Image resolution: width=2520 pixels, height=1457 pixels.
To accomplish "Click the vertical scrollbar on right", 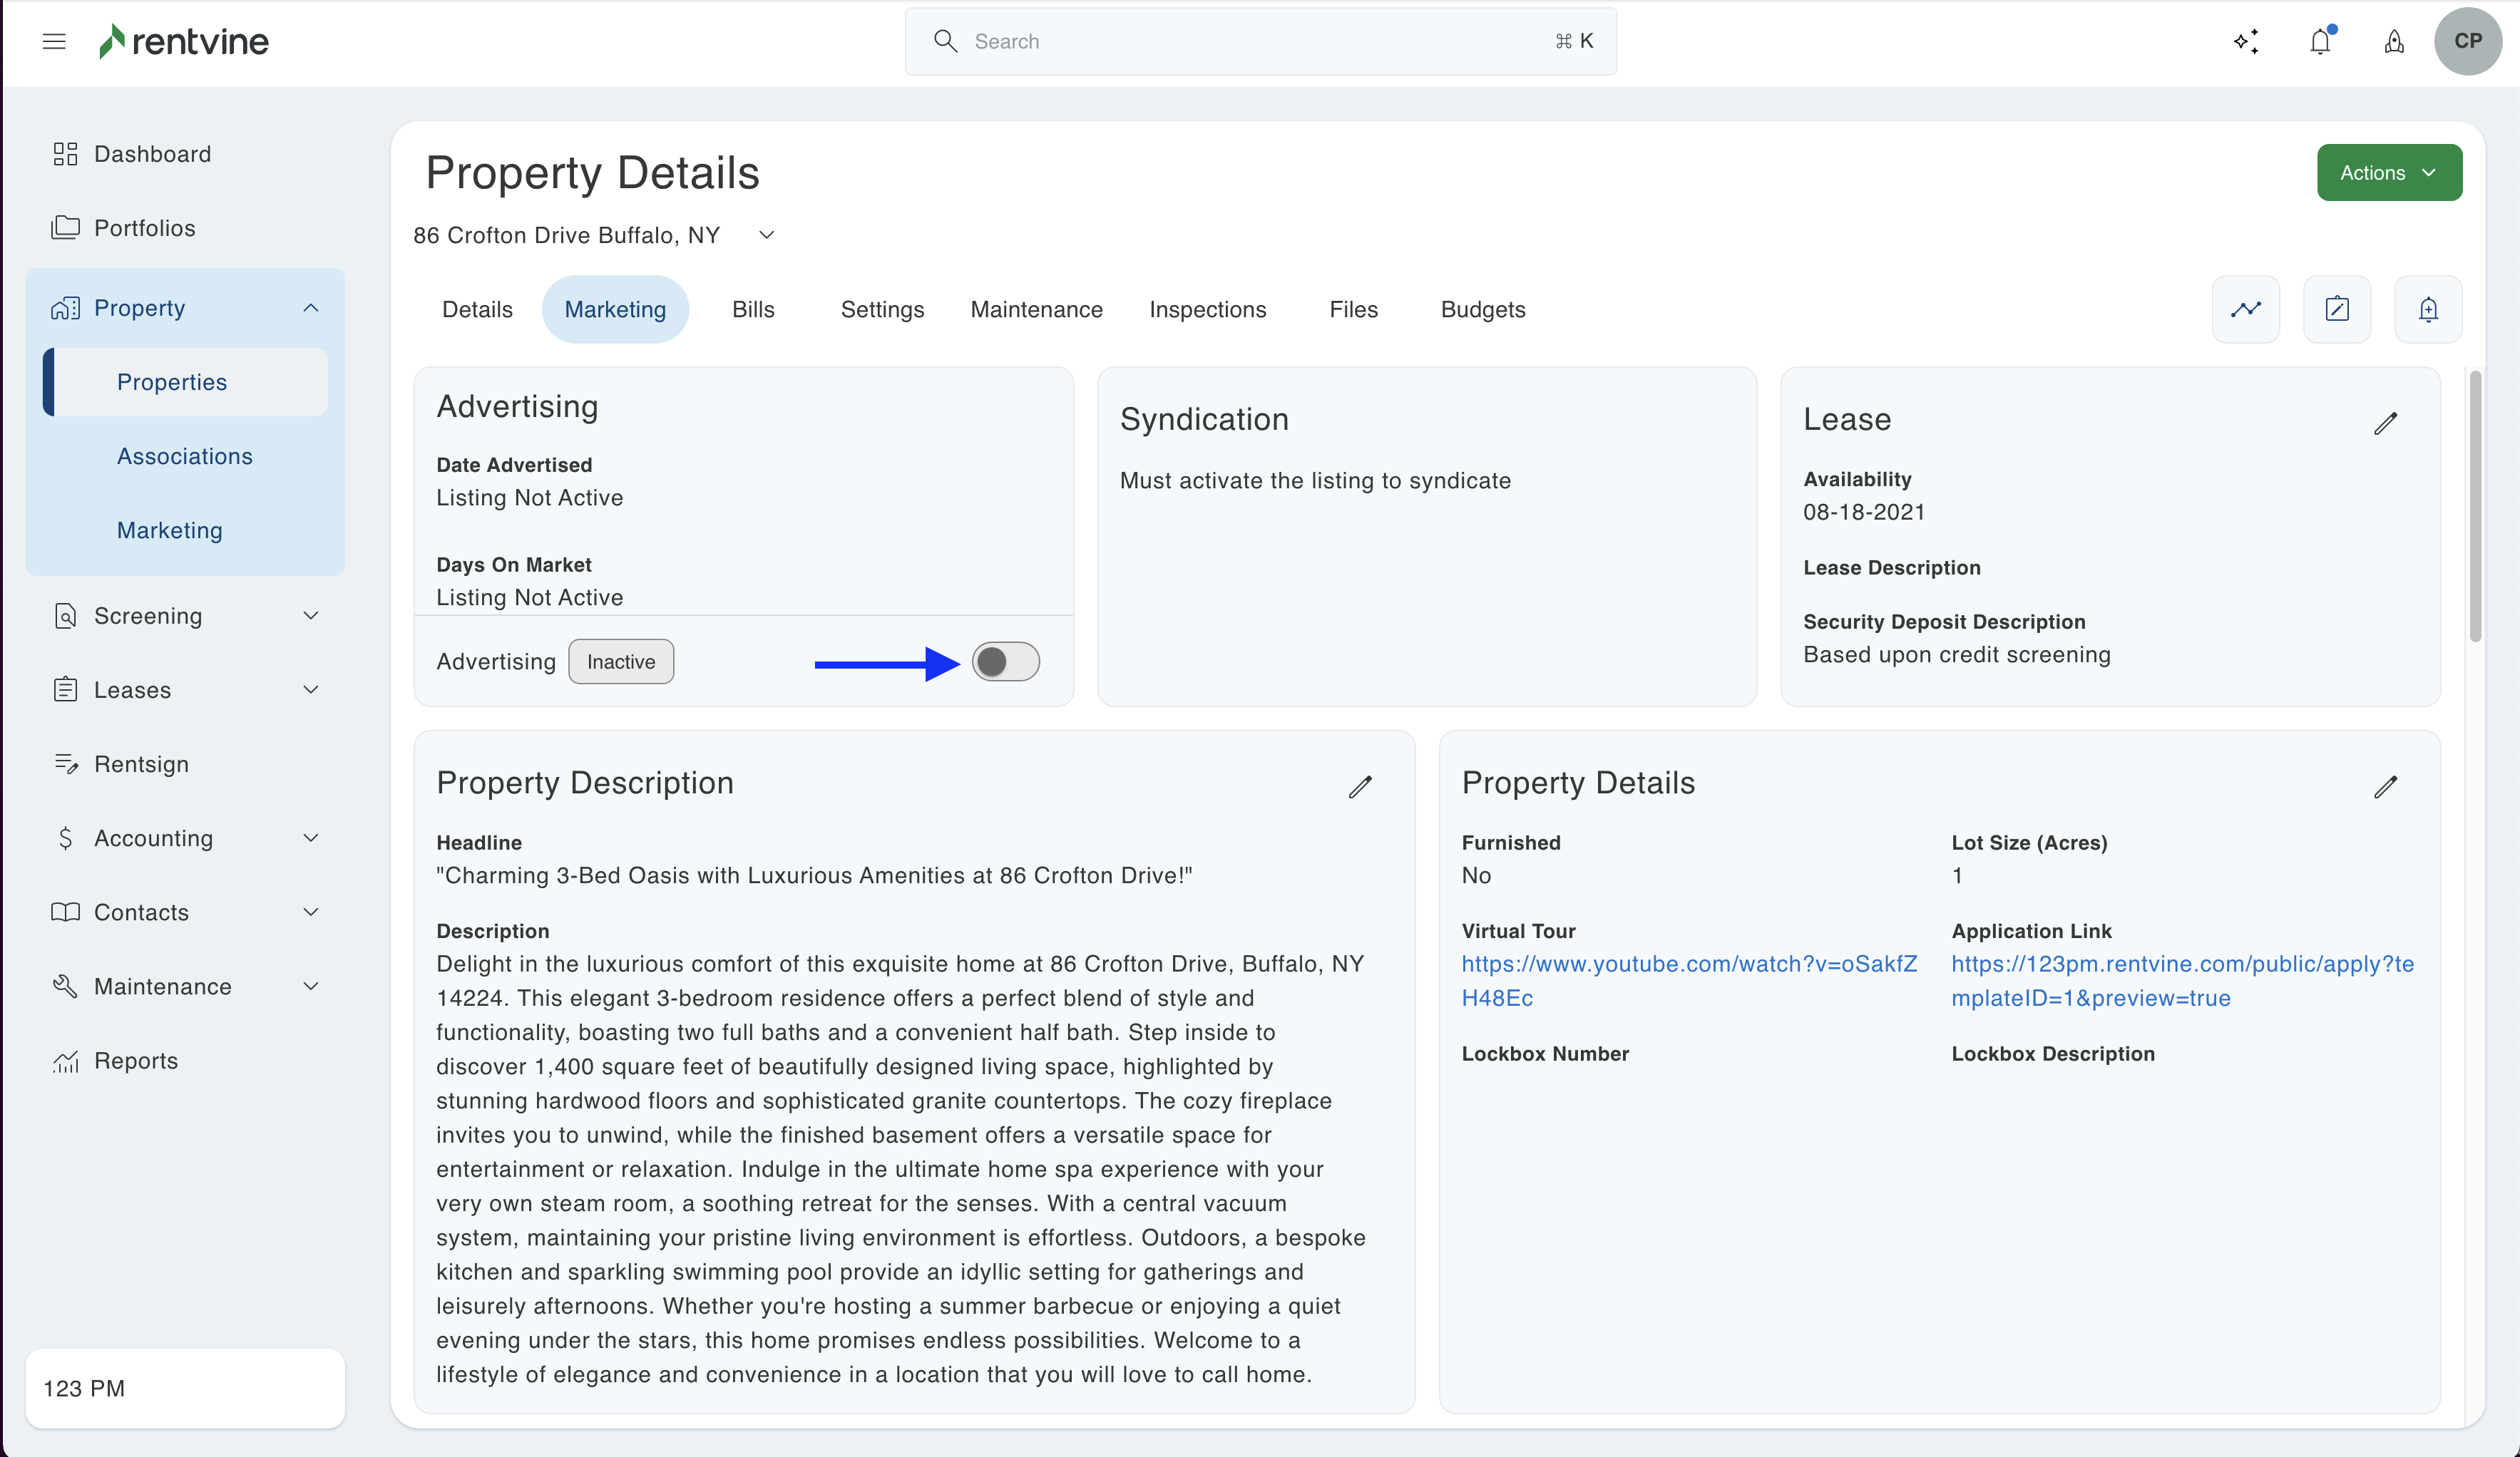I will pos(2475,507).
